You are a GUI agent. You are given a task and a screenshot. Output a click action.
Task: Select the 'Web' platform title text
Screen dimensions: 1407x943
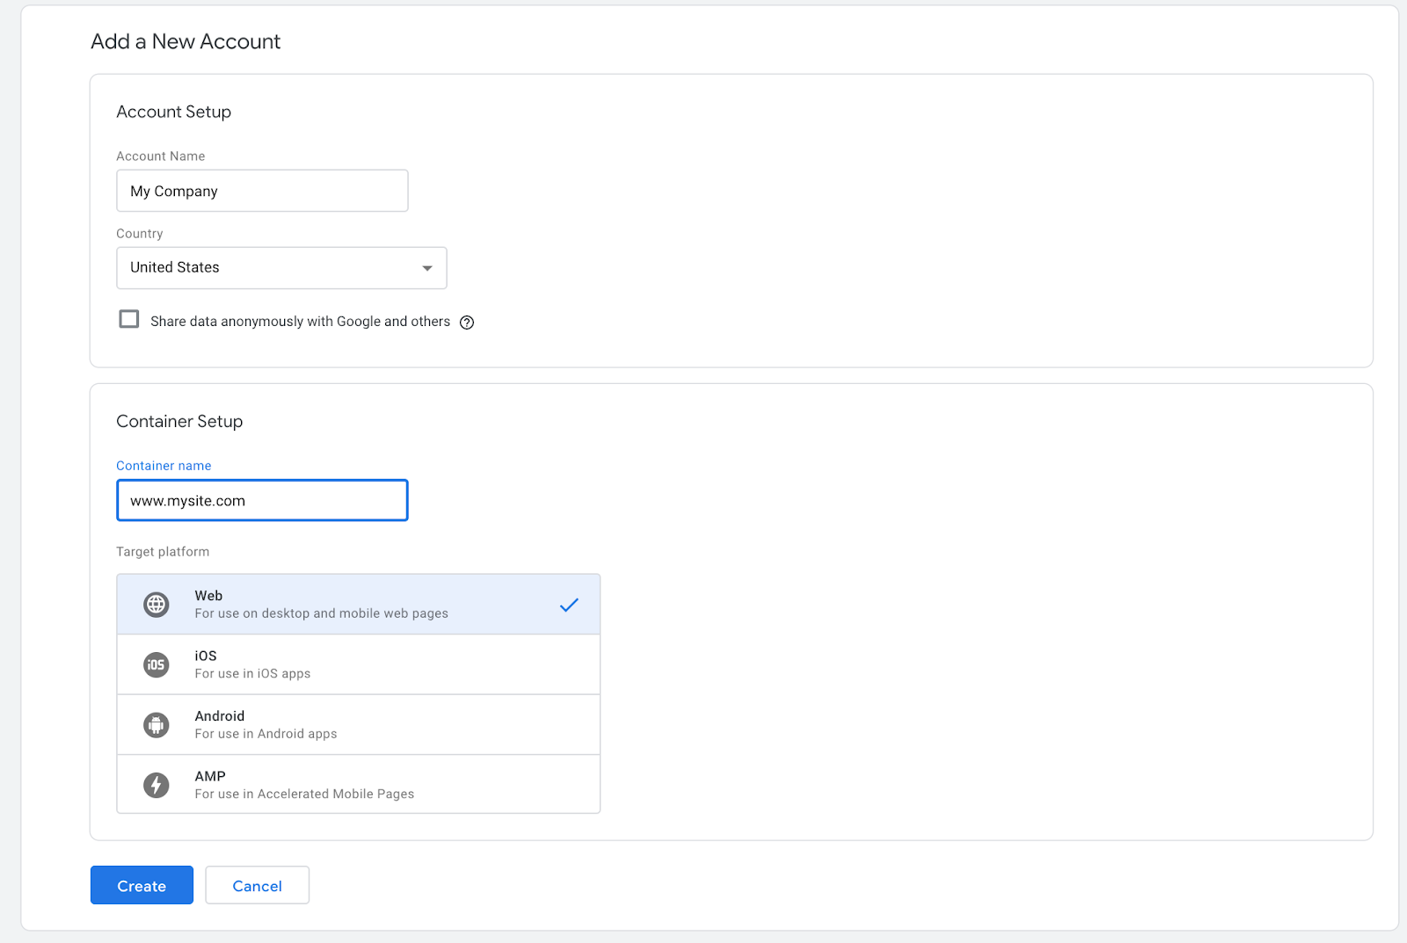click(208, 596)
